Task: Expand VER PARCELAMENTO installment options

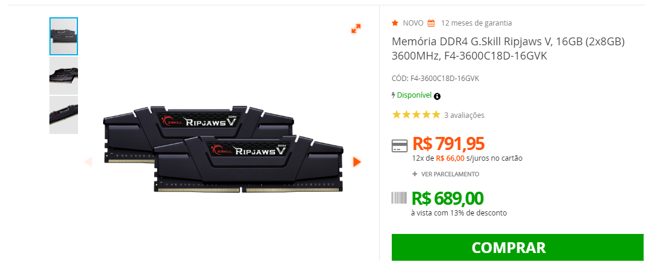Action: coord(446,174)
